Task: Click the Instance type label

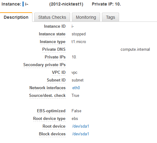Action: pos(53,42)
